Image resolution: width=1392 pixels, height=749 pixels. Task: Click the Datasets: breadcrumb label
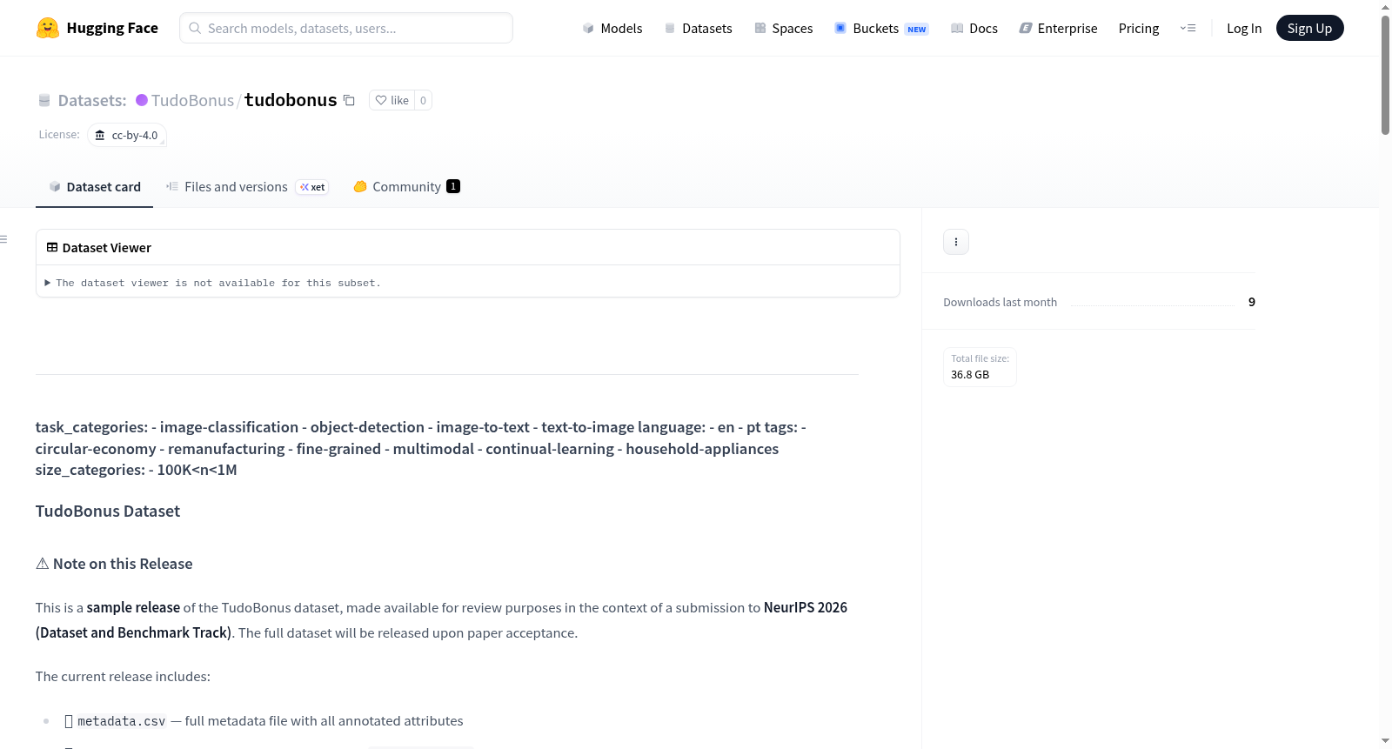click(92, 100)
